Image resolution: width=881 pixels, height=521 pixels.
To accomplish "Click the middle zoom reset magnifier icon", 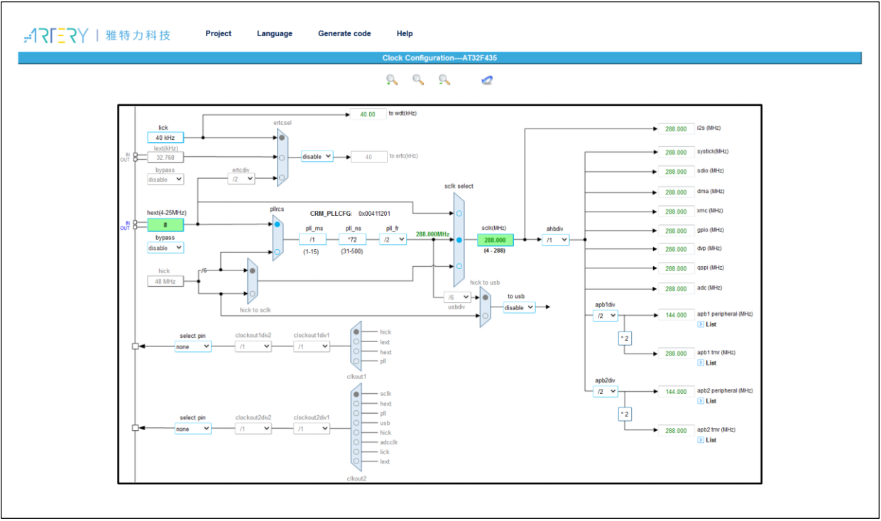I will (x=418, y=80).
